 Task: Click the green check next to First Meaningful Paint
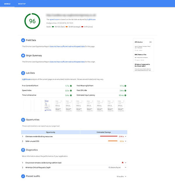tap(125, 86)
